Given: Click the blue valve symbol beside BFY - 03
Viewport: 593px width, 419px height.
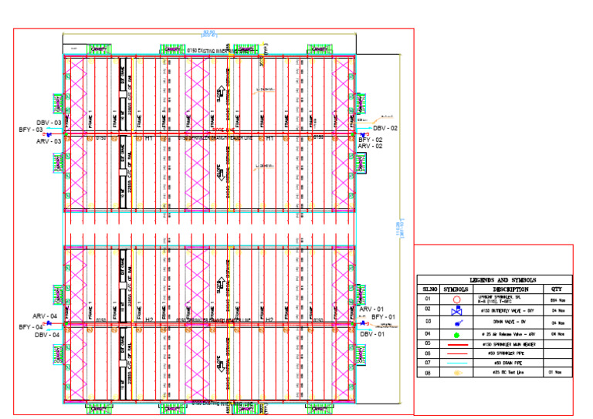Looking at the screenshot, I should pos(49,134).
